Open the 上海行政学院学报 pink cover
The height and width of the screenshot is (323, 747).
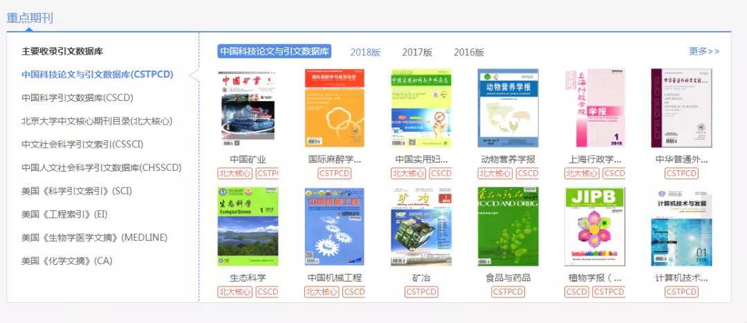(594, 108)
